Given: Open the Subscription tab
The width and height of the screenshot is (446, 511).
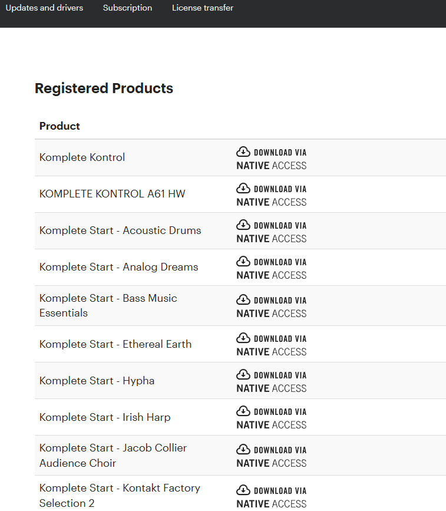Looking at the screenshot, I should coord(127,8).
